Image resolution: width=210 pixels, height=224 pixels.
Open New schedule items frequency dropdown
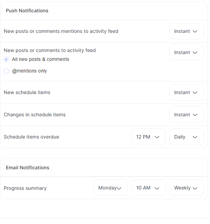[x=186, y=92]
